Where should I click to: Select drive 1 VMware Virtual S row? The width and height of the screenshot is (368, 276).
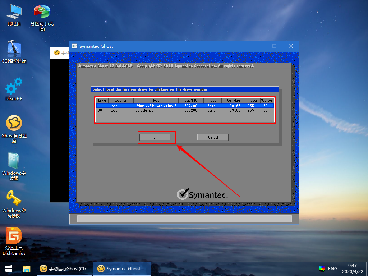tap(185, 106)
